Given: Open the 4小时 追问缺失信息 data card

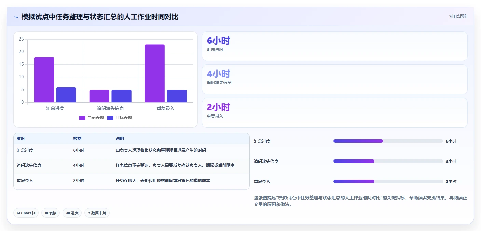Looking at the screenshot, I should click(334, 79).
